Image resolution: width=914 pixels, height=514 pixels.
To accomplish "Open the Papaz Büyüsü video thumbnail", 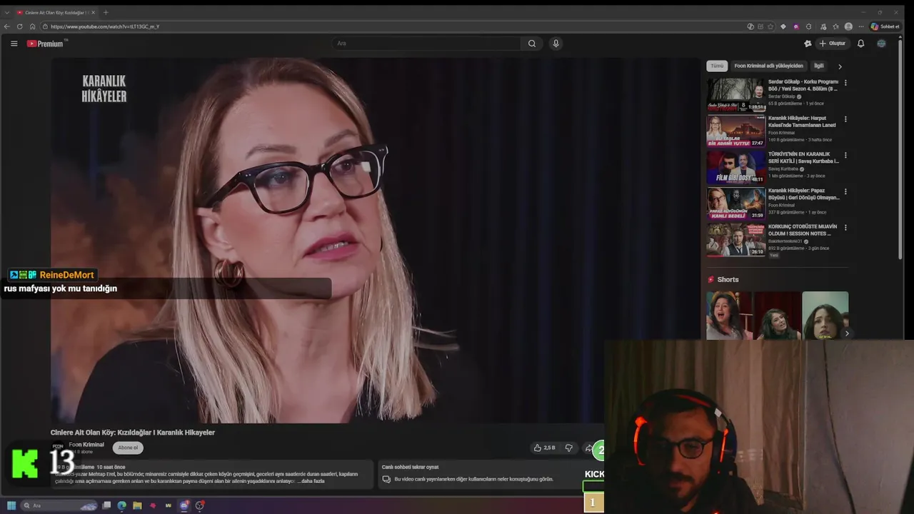I will (x=735, y=203).
